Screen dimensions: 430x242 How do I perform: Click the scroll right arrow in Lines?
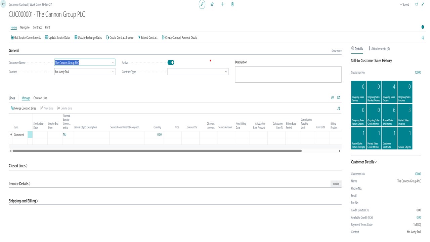tap(339, 151)
